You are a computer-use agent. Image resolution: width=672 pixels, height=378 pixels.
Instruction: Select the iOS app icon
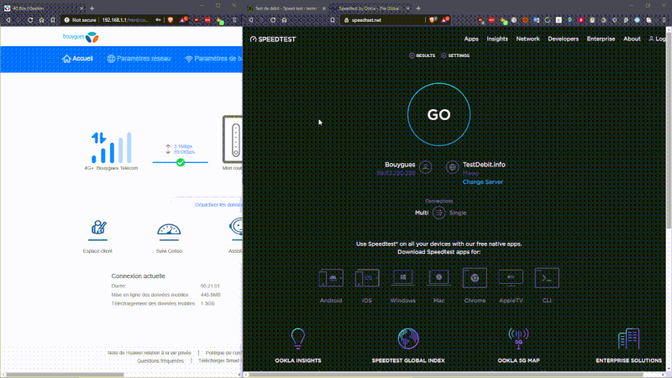click(367, 278)
